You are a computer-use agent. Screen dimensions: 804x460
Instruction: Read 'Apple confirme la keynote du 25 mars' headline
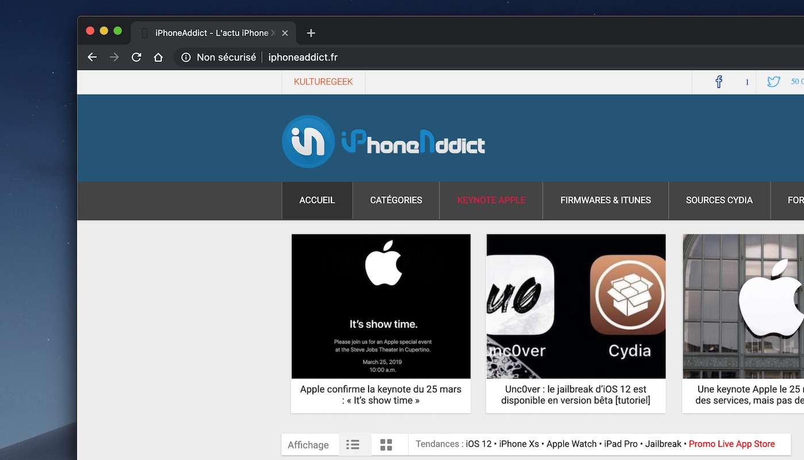pos(381,395)
